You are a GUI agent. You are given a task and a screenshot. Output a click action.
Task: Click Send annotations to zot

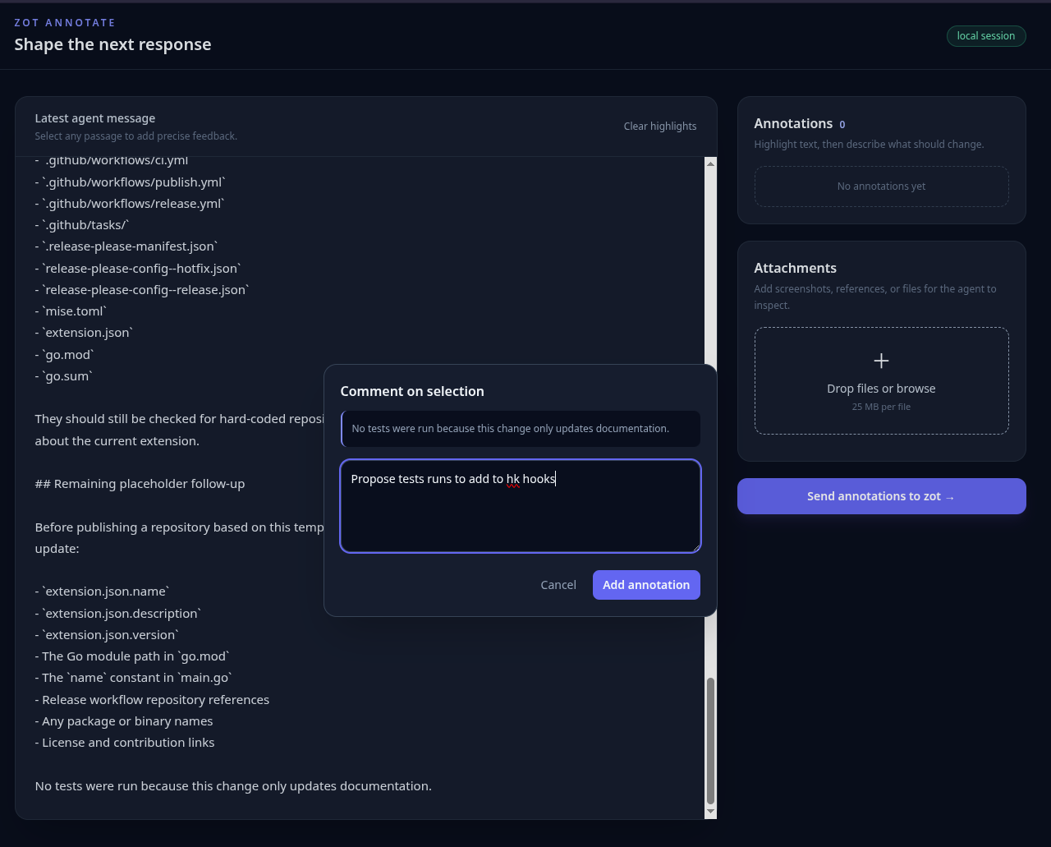click(881, 496)
